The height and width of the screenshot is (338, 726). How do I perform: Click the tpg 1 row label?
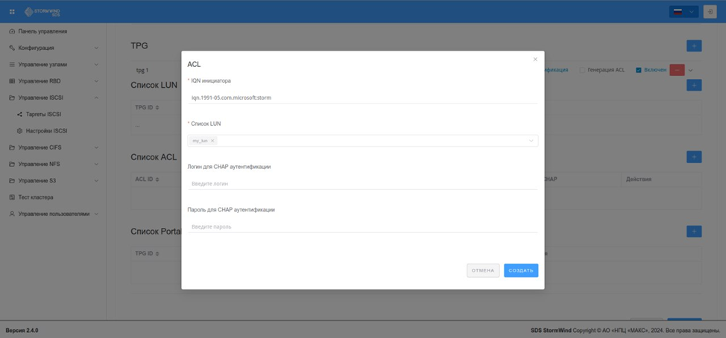pyautogui.click(x=142, y=70)
